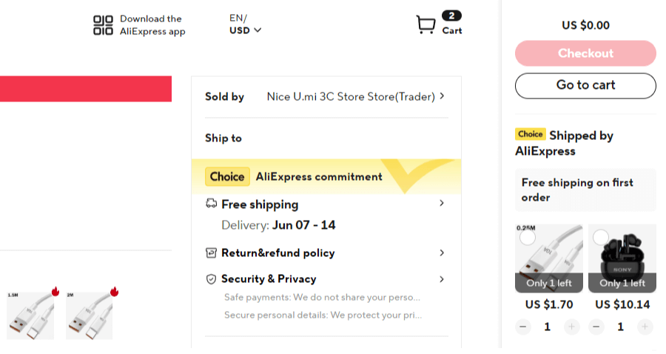666x354 pixels.
Task: Select the Sony earbuds item checkbox
Action: point(601,237)
